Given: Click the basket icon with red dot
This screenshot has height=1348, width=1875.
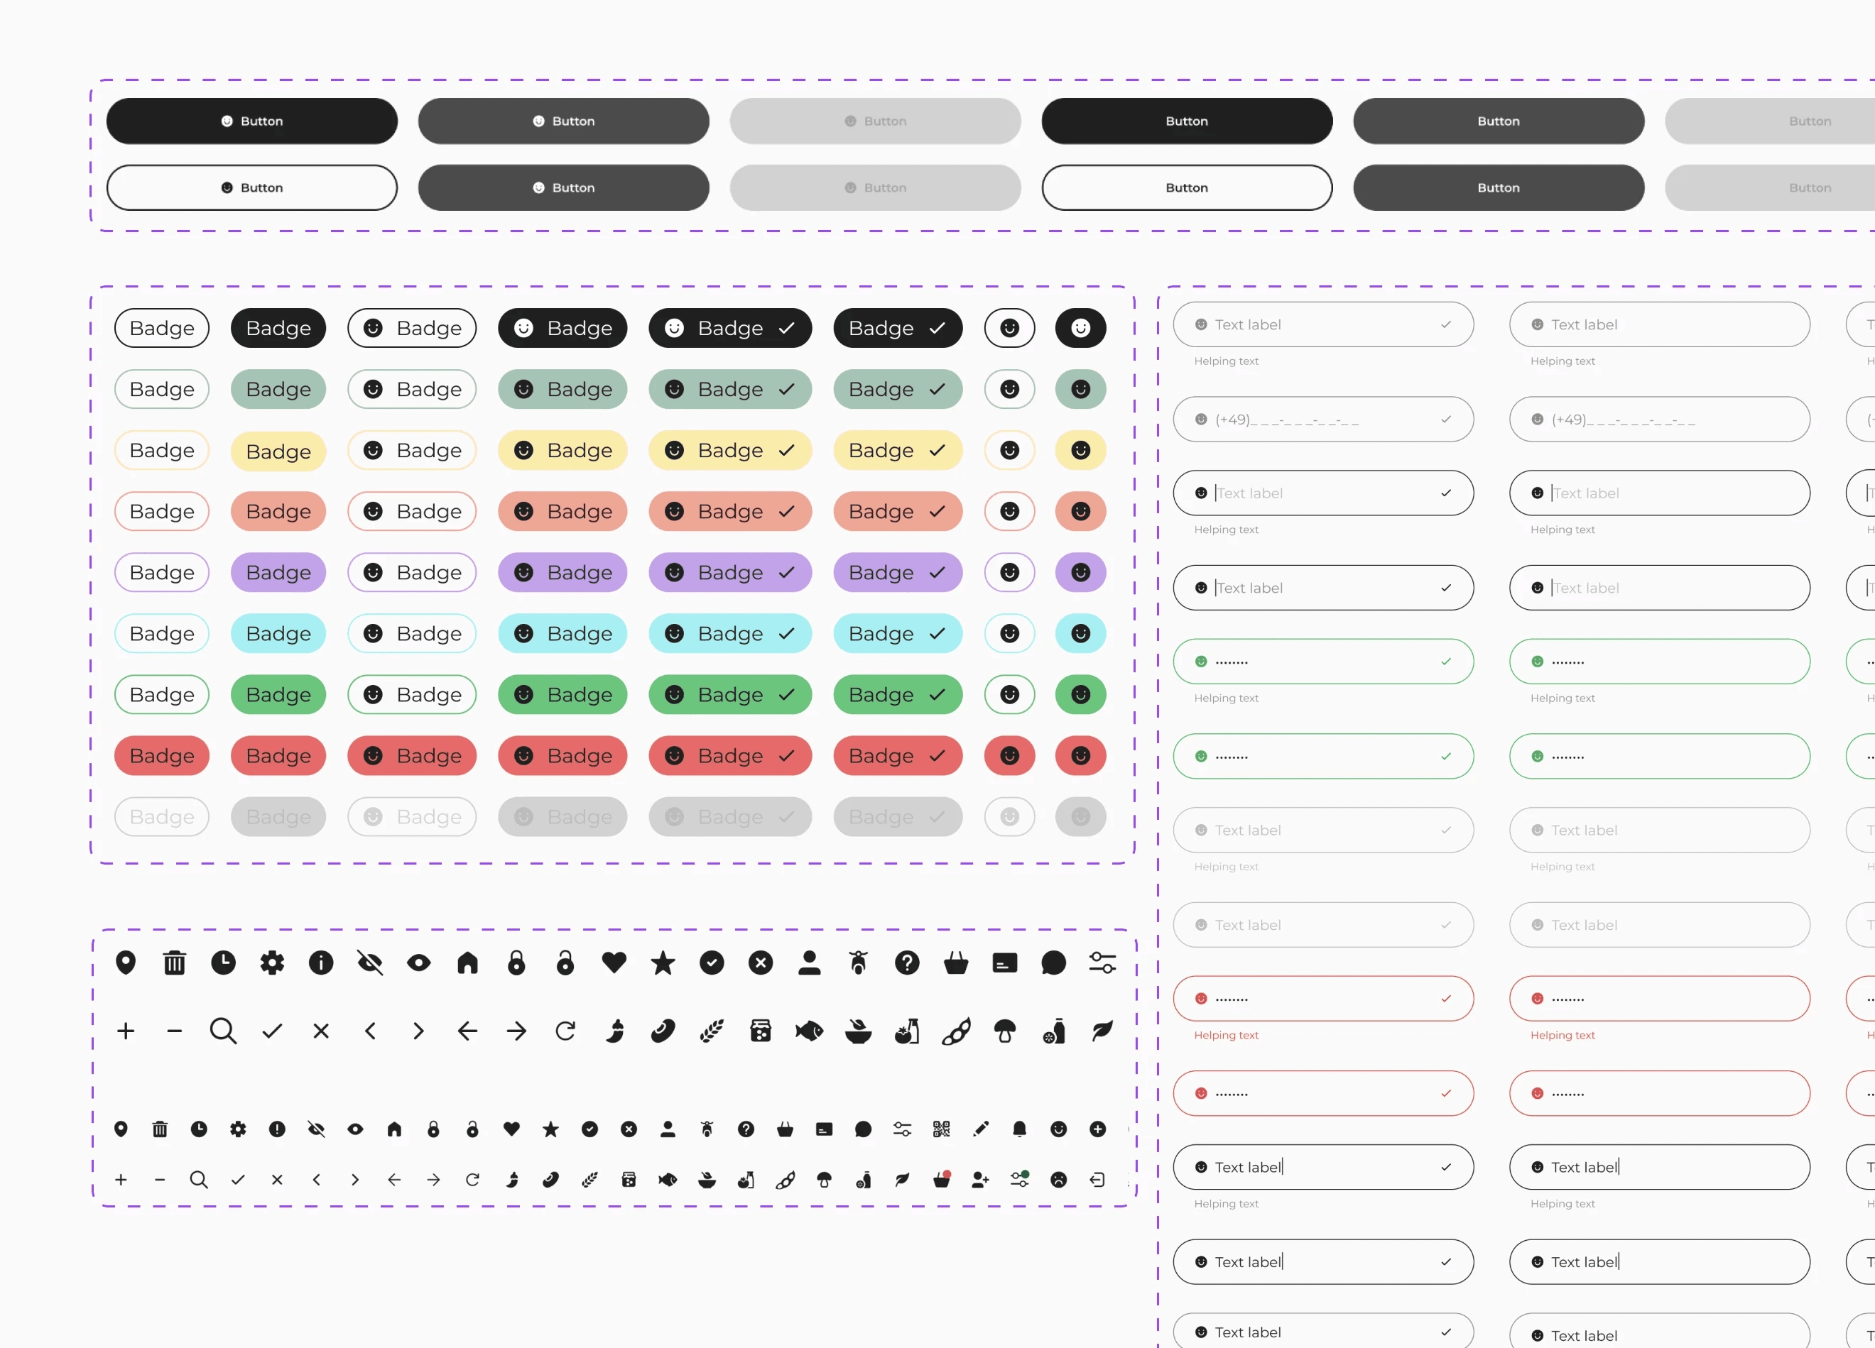Looking at the screenshot, I should tap(942, 1179).
